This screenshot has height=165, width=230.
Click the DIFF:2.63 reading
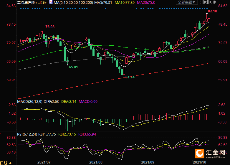coord(51,102)
